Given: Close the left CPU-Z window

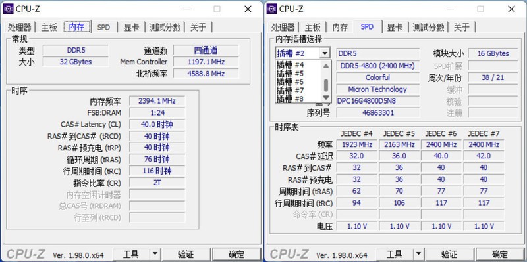Looking at the screenshot, I should (x=248, y=9).
